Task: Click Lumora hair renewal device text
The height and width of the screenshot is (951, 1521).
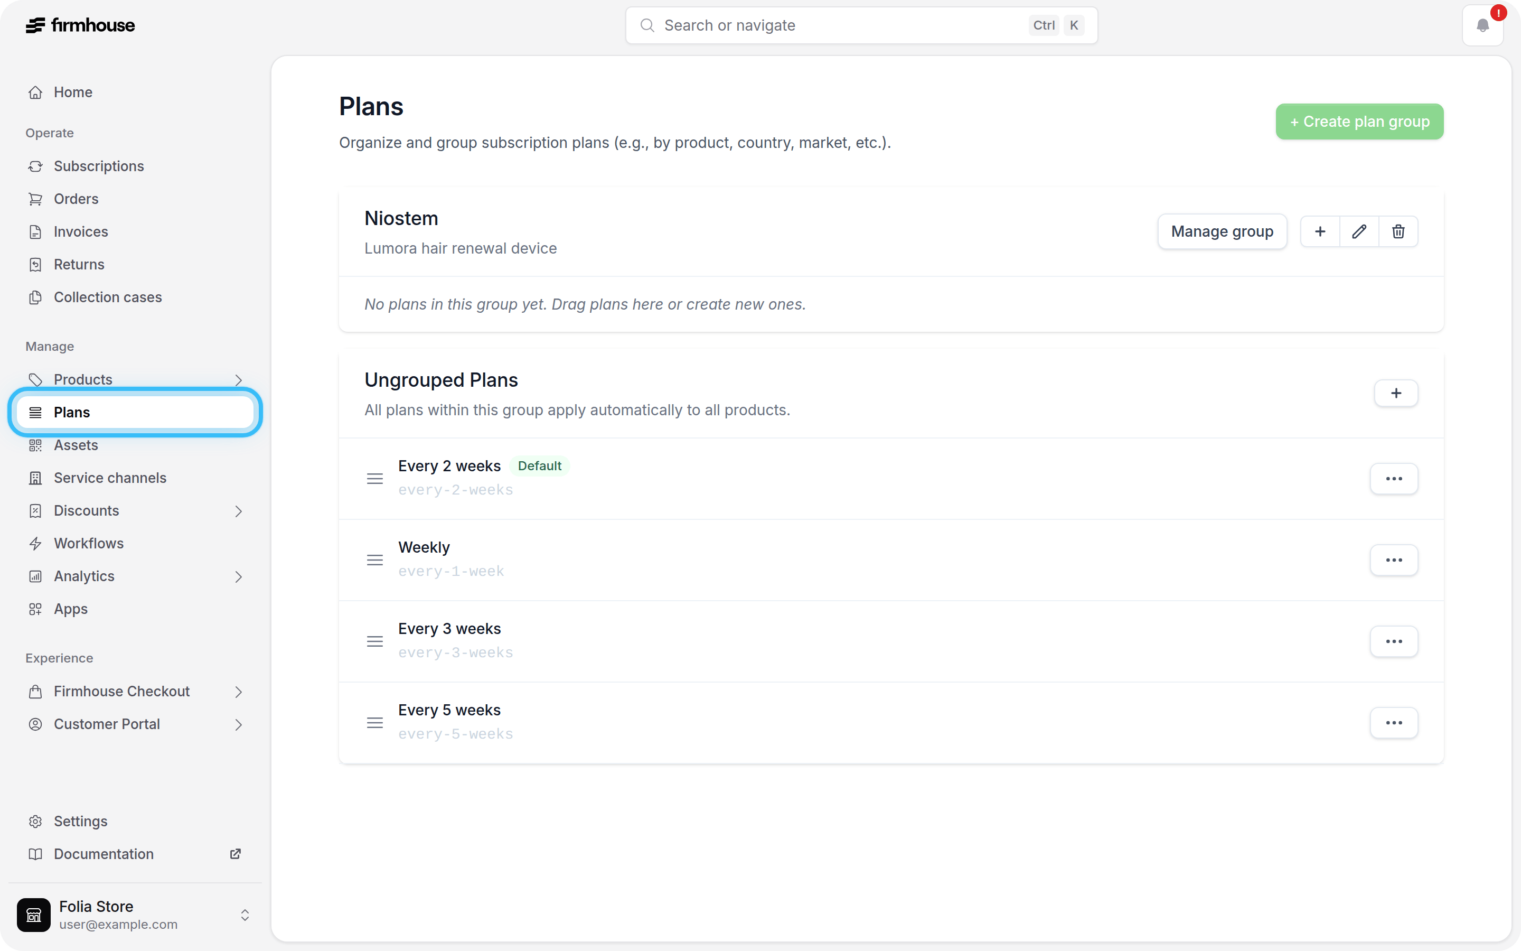Action: pos(461,248)
